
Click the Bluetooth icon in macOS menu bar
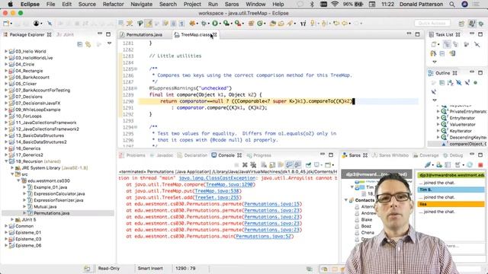click(x=312, y=5)
